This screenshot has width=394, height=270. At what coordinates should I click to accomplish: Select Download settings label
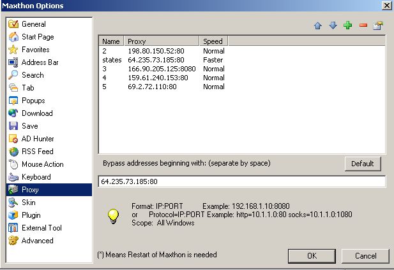(37, 113)
